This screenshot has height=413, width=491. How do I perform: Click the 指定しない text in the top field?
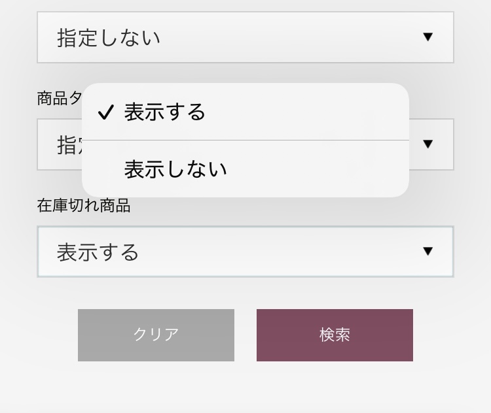click(x=109, y=38)
